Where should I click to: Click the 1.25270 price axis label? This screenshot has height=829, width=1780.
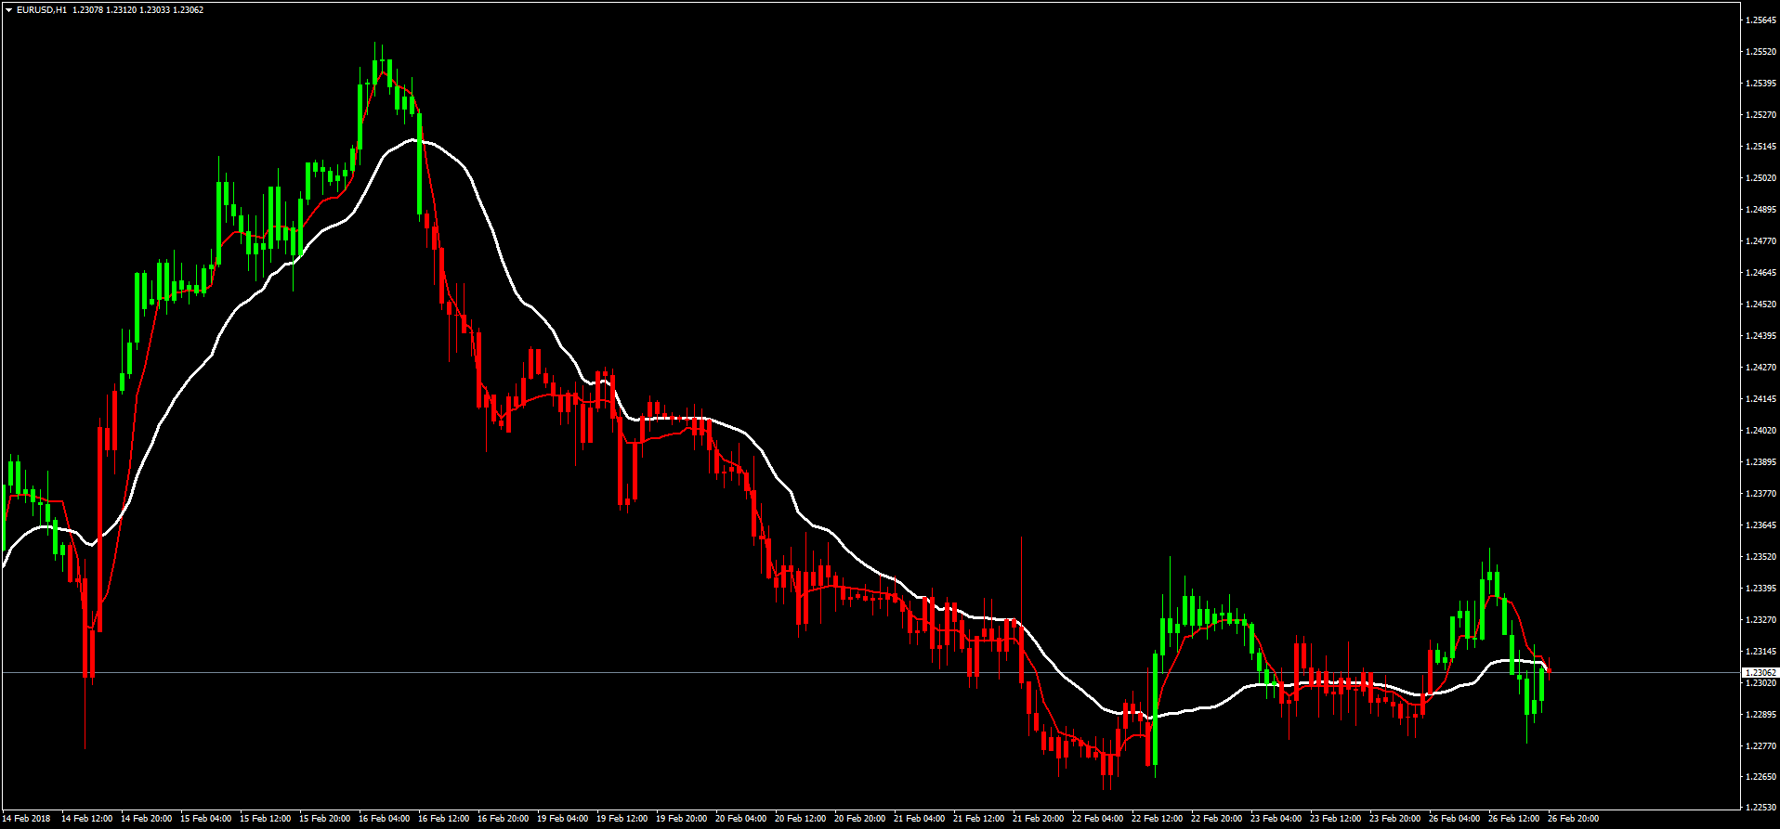(1761, 115)
